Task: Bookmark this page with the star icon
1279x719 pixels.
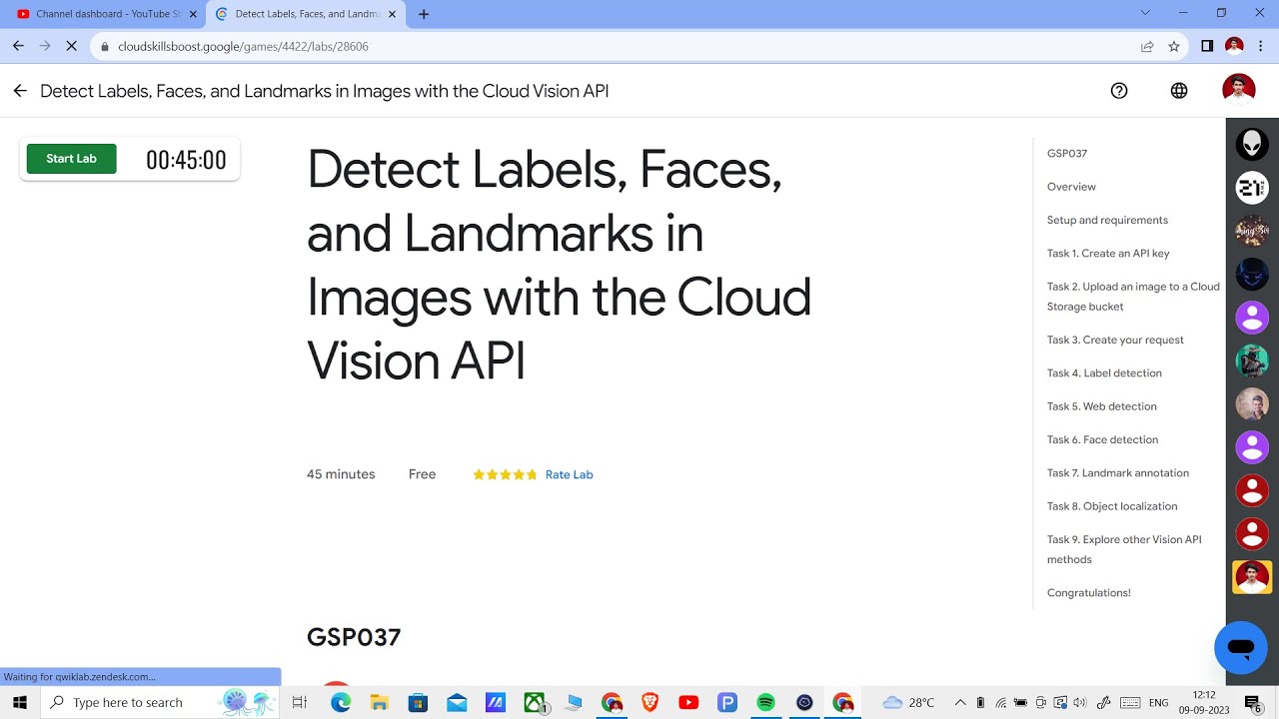Action: (1174, 46)
